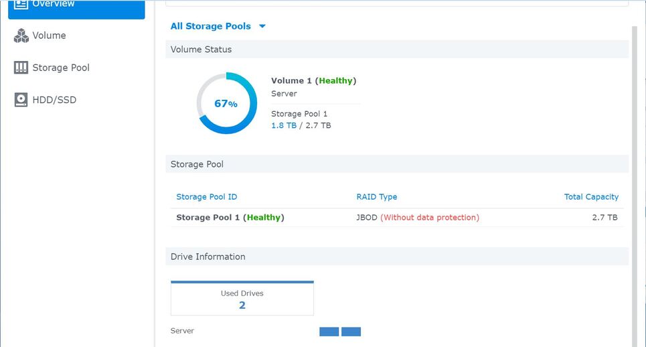Click the Volume Status section header
This screenshot has width=646, height=347.
point(201,50)
